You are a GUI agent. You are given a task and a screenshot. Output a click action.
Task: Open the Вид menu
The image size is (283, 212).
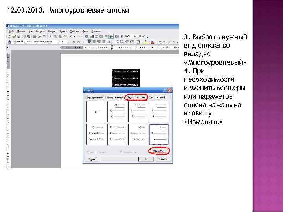[x=30, y=31]
